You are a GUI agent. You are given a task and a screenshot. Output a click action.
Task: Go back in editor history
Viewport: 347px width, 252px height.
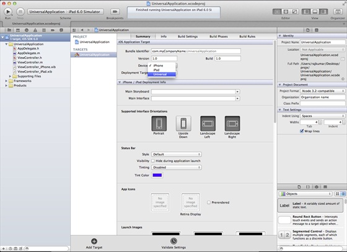(82, 30)
